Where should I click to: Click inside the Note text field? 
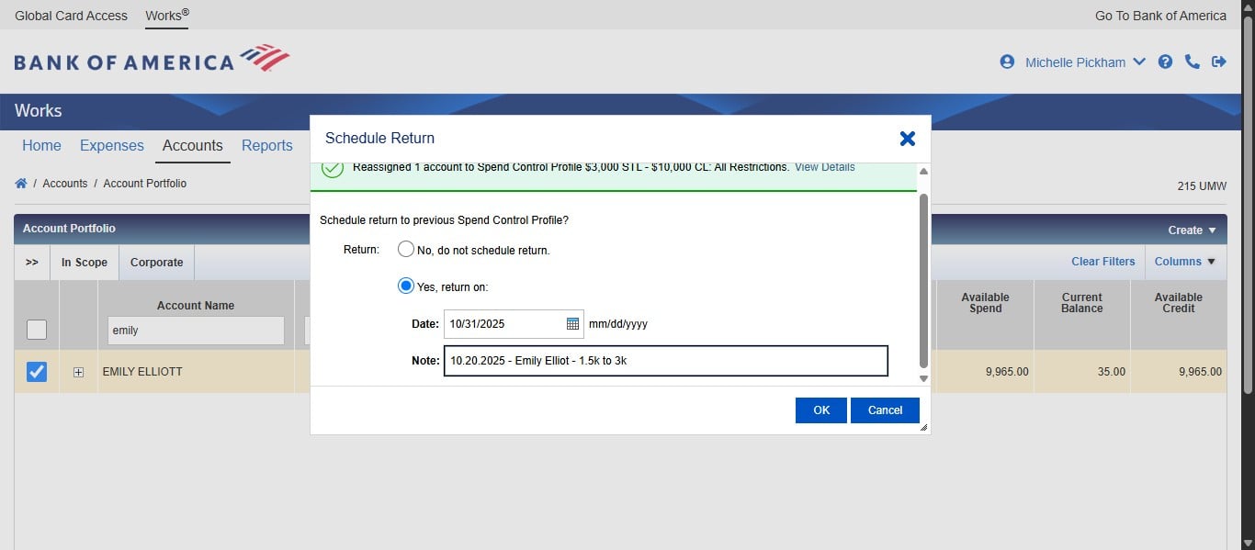pos(665,361)
